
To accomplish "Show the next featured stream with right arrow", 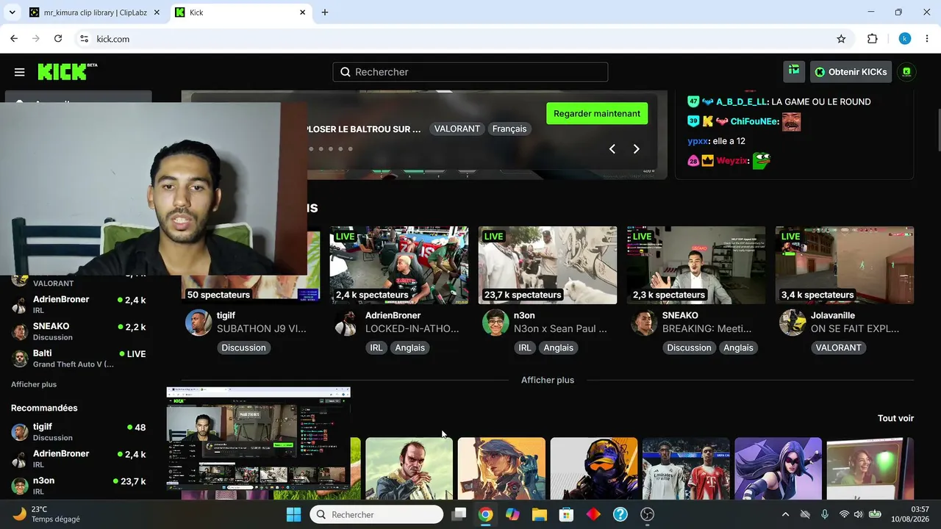I will tap(637, 149).
